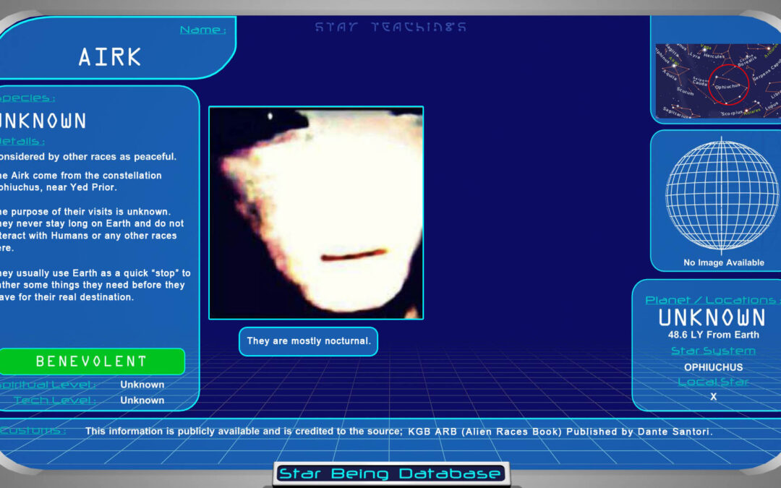Click the 'near Yed Prior' text line
Screen dimensions: 781x488
pyautogui.click(x=59, y=187)
